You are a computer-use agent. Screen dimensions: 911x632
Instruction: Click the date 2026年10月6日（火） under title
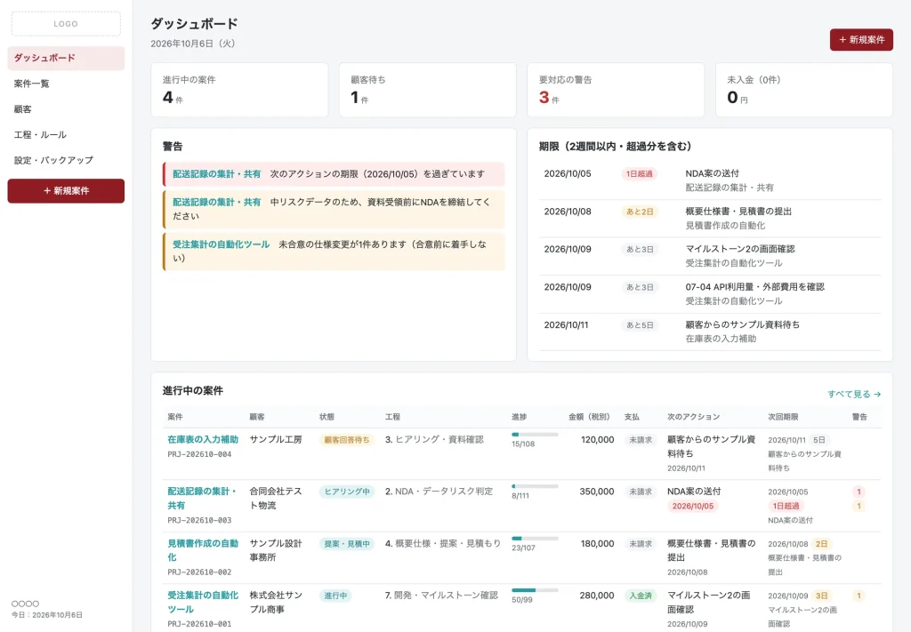(x=193, y=44)
